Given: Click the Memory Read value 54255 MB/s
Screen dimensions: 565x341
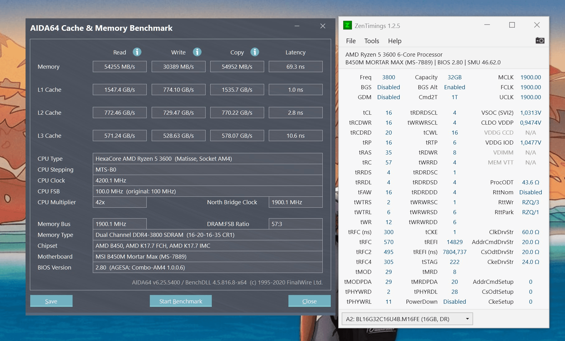Looking at the screenshot, I should 120,67.
